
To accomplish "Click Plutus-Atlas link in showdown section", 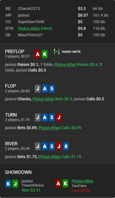I will pyautogui.click(x=83, y=181).
